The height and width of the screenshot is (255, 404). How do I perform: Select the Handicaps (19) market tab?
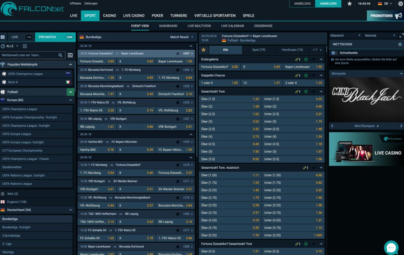(x=292, y=50)
